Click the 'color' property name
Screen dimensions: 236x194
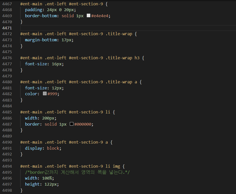[31, 94]
